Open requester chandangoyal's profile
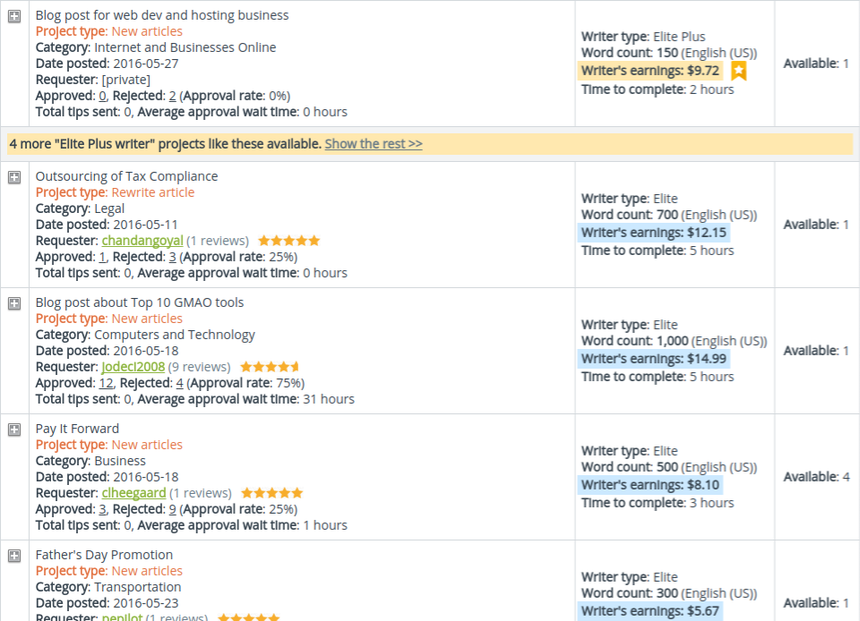This screenshot has height=621, width=860. tap(142, 241)
